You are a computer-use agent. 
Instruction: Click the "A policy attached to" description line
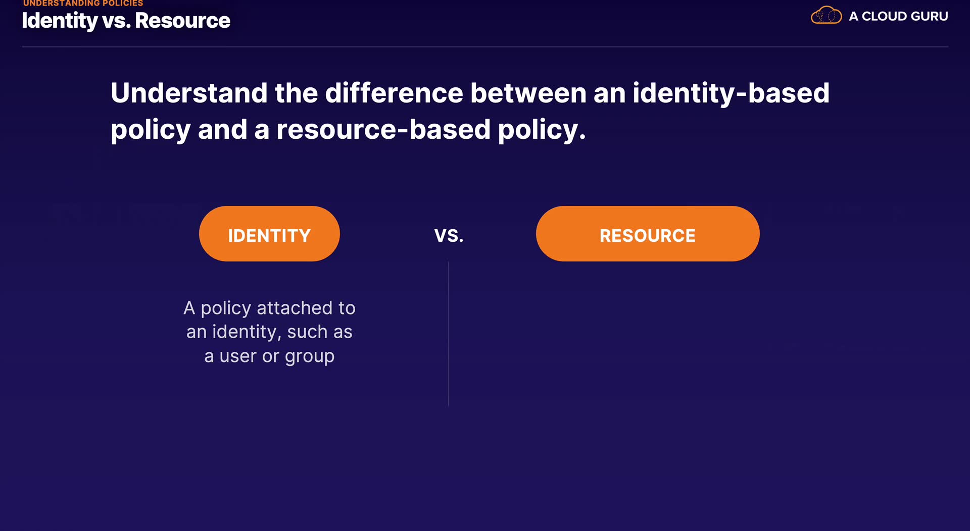[x=269, y=308]
